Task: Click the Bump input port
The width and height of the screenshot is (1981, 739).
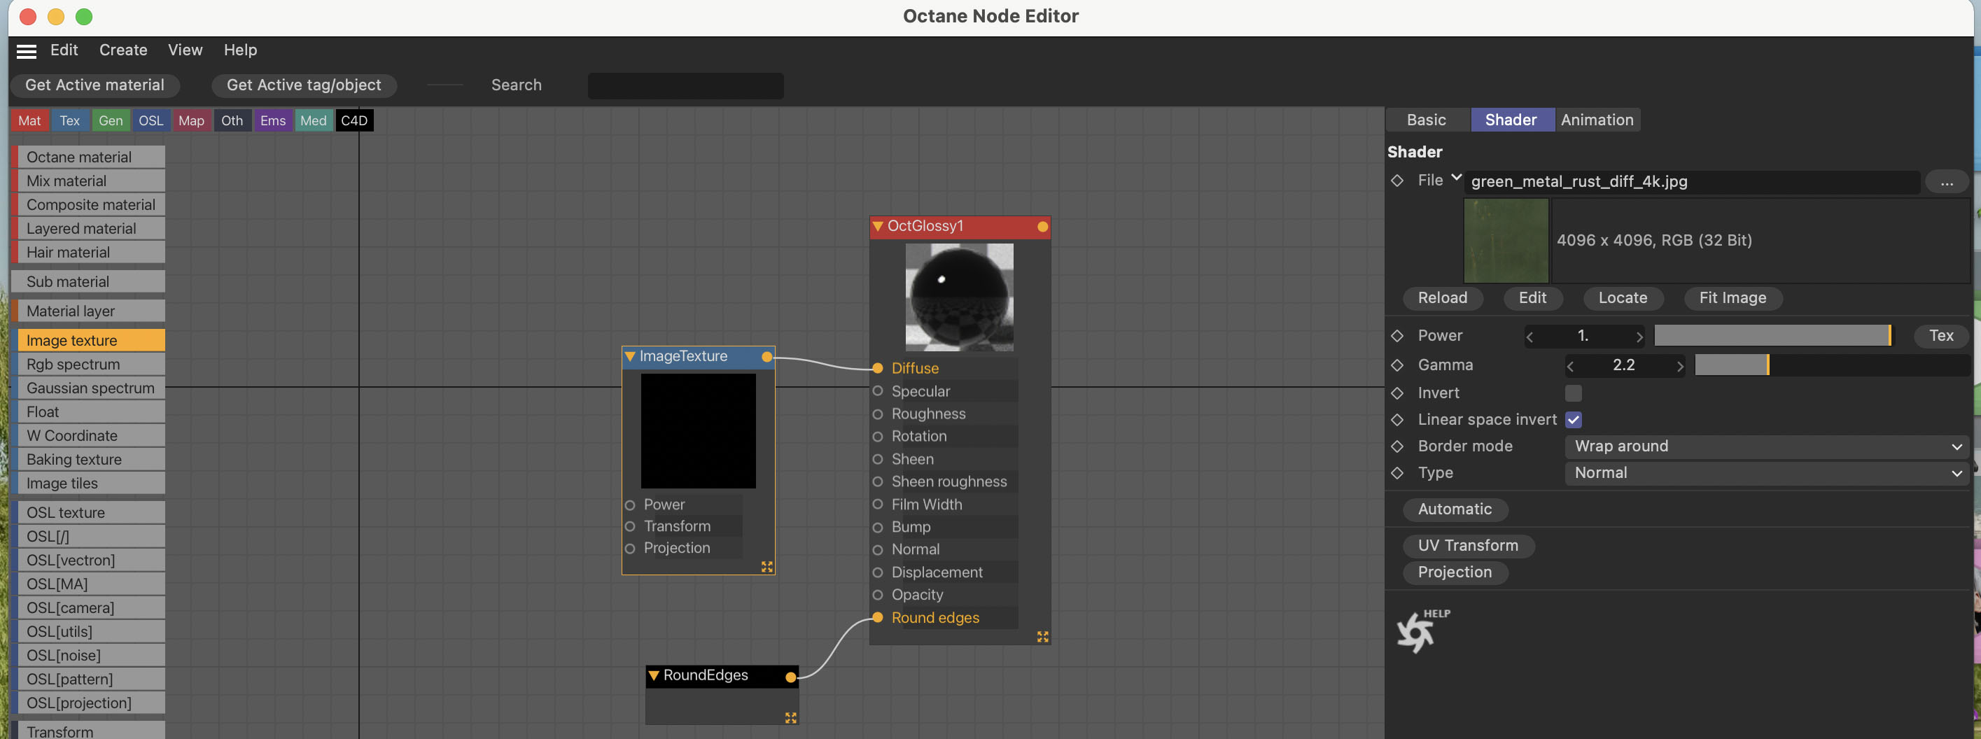Action: 878,528
